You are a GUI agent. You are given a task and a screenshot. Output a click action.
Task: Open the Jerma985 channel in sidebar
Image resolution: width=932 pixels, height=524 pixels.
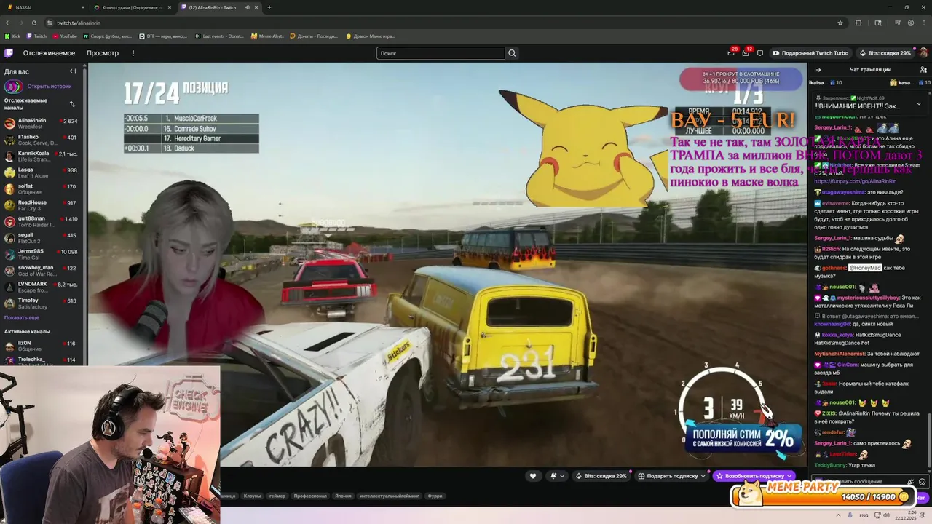point(42,254)
